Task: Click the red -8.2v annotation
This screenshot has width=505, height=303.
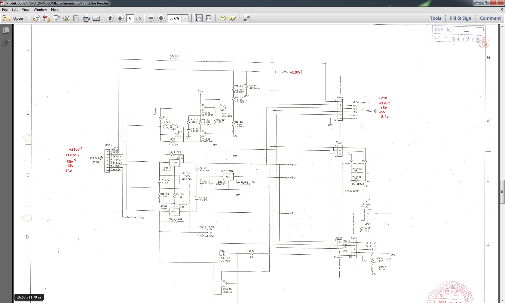Action: tap(384, 117)
